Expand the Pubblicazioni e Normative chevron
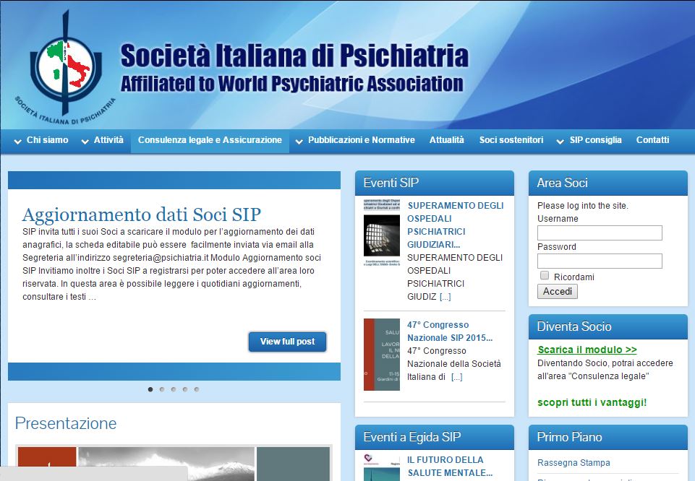This screenshot has height=481, width=695. [x=299, y=142]
